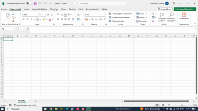Click the Copy icon
This screenshot has height=111, width=198.
tap(13, 17)
